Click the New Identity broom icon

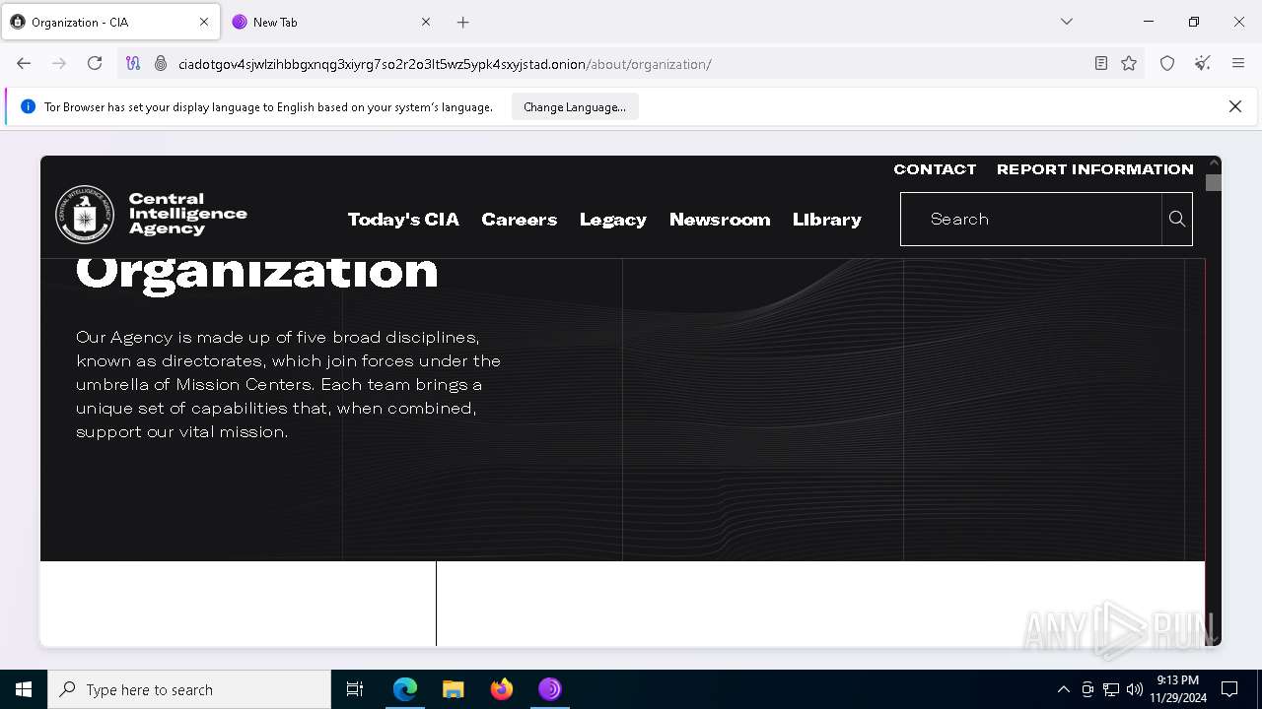1203,63
